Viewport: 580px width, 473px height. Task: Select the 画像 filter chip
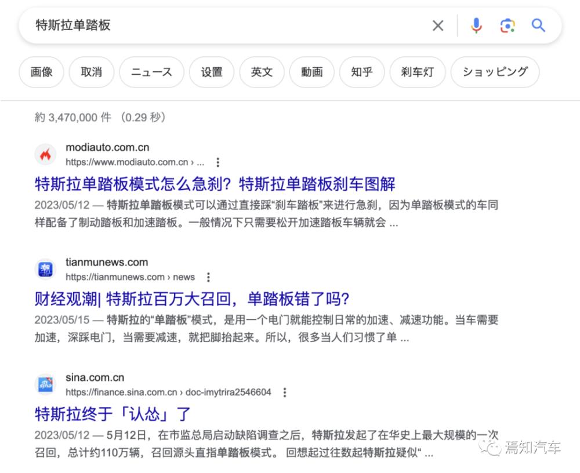point(41,72)
